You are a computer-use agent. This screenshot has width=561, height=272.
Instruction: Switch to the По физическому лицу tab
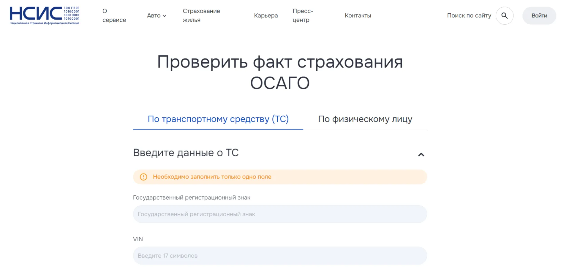[x=365, y=119]
